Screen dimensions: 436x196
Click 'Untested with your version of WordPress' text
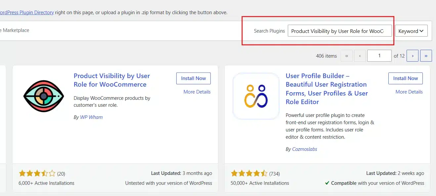click(x=169, y=183)
